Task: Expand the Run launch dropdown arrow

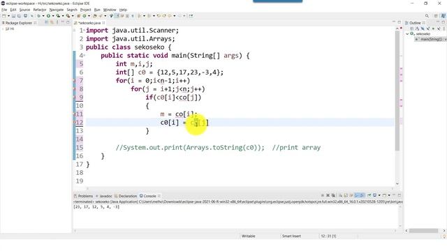Action: 53,16
